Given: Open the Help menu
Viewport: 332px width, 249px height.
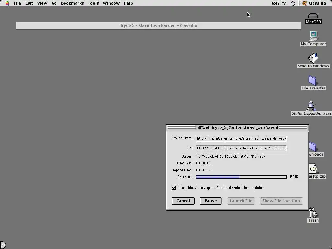Looking at the screenshot, I should click(128, 3).
